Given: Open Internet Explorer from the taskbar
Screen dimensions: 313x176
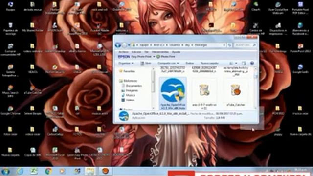Looking at the screenshot, I should (x=20, y=171).
